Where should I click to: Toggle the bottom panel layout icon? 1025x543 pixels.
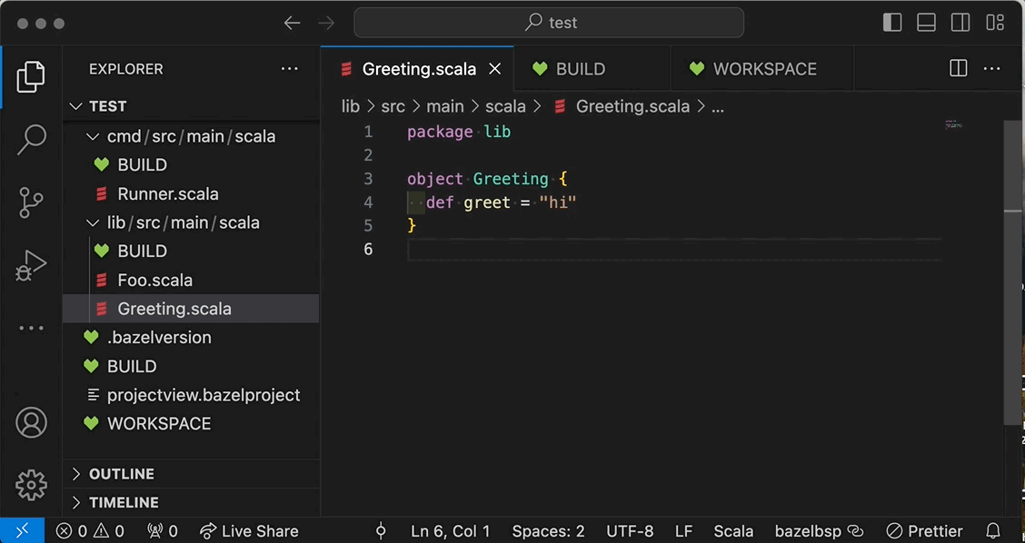click(926, 22)
